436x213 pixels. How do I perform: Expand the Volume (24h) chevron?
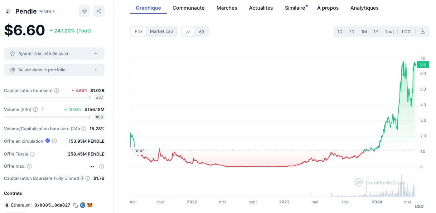coord(43,110)
